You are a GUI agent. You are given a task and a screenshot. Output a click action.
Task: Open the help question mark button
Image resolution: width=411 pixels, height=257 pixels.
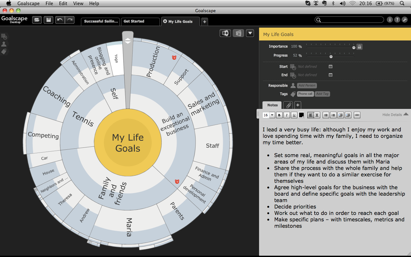click(397, 20)
